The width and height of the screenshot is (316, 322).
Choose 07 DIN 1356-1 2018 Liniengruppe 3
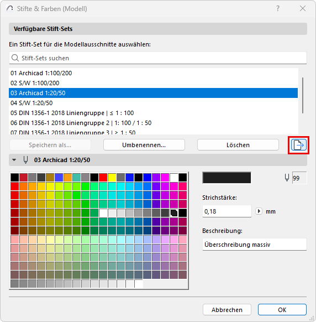[x=153, y=132]
